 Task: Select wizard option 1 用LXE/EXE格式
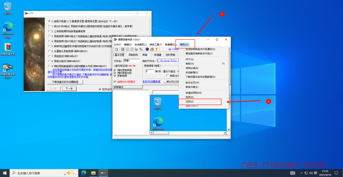pyautogui.click(x=91, y=26)
